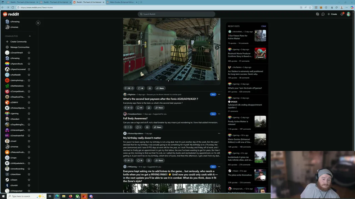Open Full Body Awareness post title
355x199 pixels.
pos(135,119)
